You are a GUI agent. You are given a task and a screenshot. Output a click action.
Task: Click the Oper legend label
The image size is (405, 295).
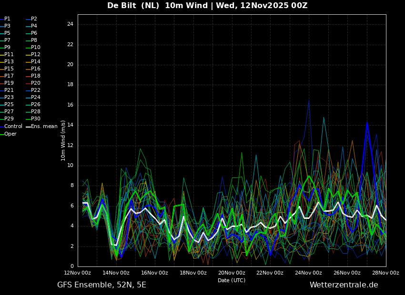pos(10,134)
